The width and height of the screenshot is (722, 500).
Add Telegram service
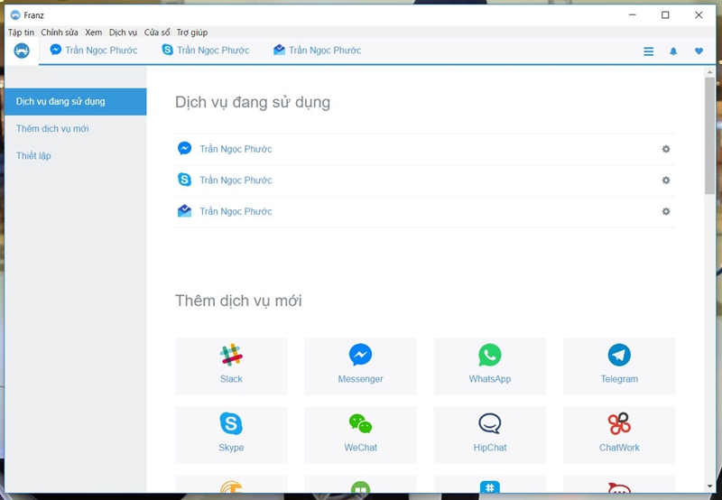pyautogui.click(x=619, y=366)
